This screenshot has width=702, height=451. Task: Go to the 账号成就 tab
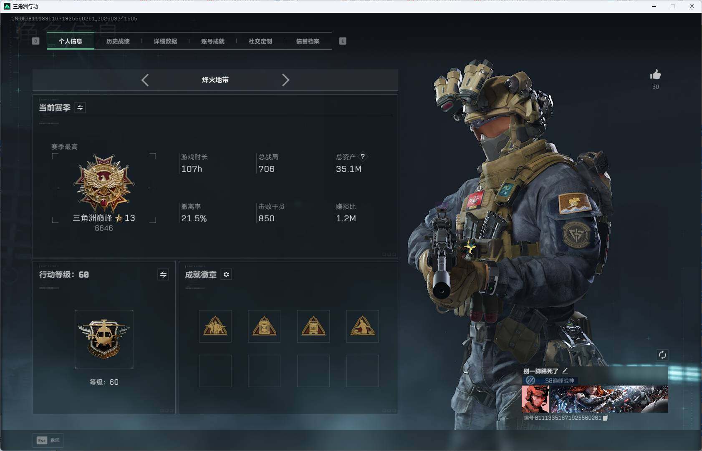coord(213,41)
